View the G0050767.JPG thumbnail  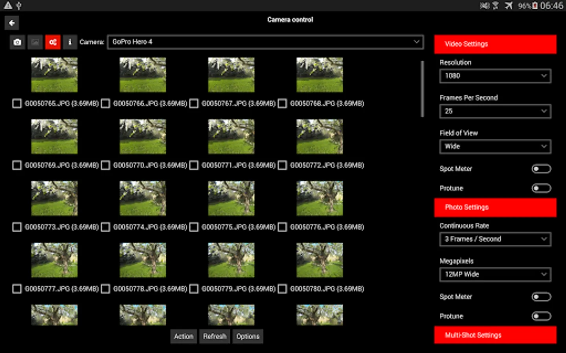pyautogui.click(x=231, y=75)
